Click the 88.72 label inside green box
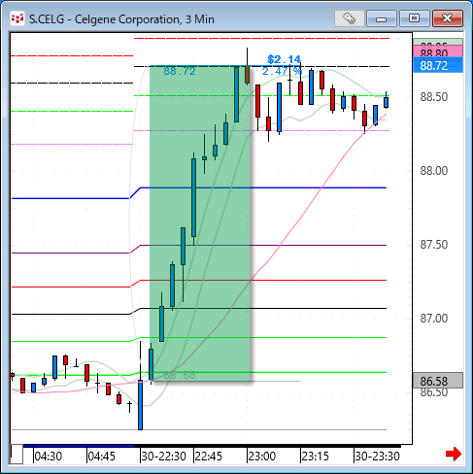 (180, 71)
